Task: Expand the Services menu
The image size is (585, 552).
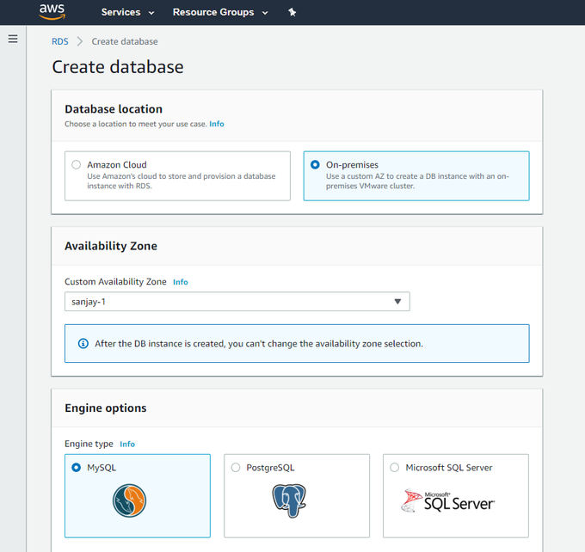Action: coord(127,12)
